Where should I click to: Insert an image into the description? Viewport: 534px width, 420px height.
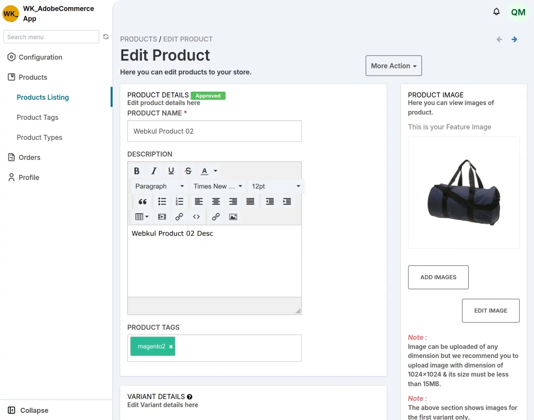pyautogui.click(x=232, y=216)
